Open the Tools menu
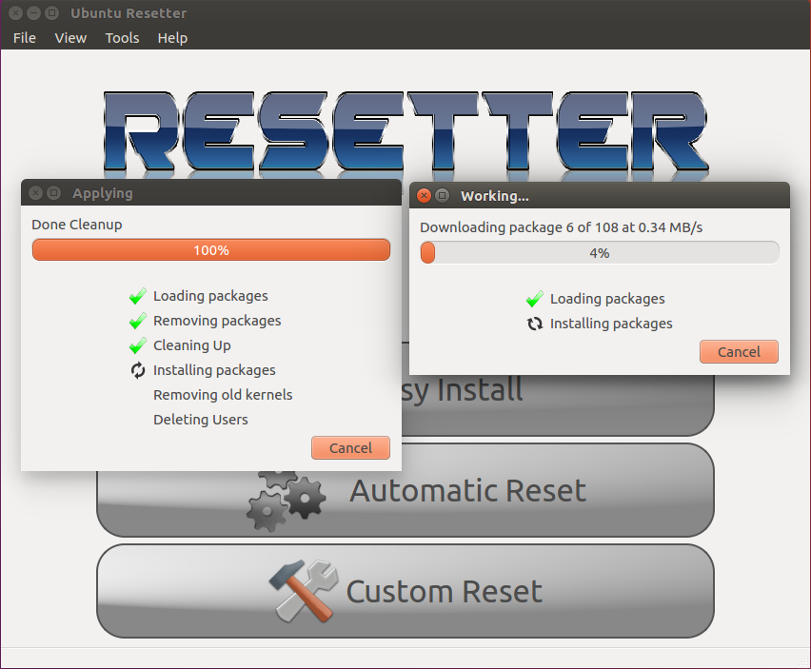The width and height of the screenshot is (811, 669). coord(122,38)
